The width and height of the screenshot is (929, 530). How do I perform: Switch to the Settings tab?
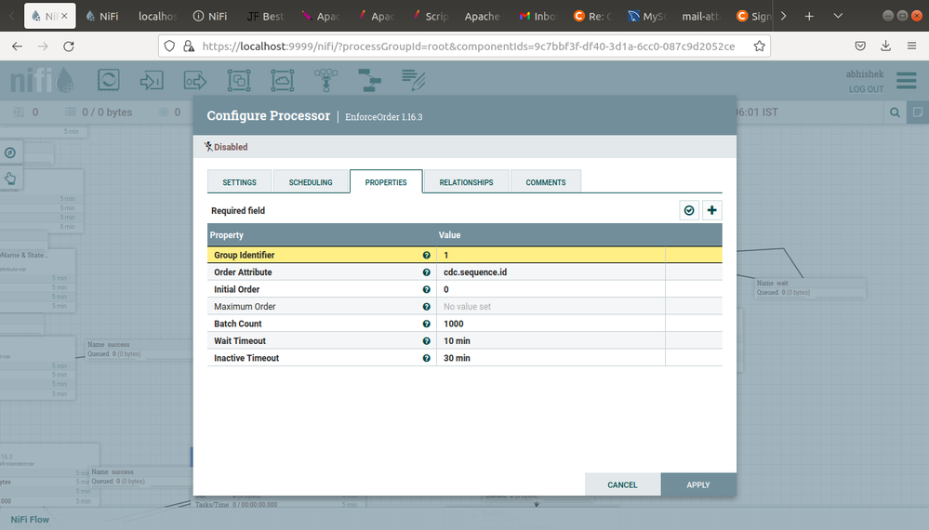[x=240, y=182]
